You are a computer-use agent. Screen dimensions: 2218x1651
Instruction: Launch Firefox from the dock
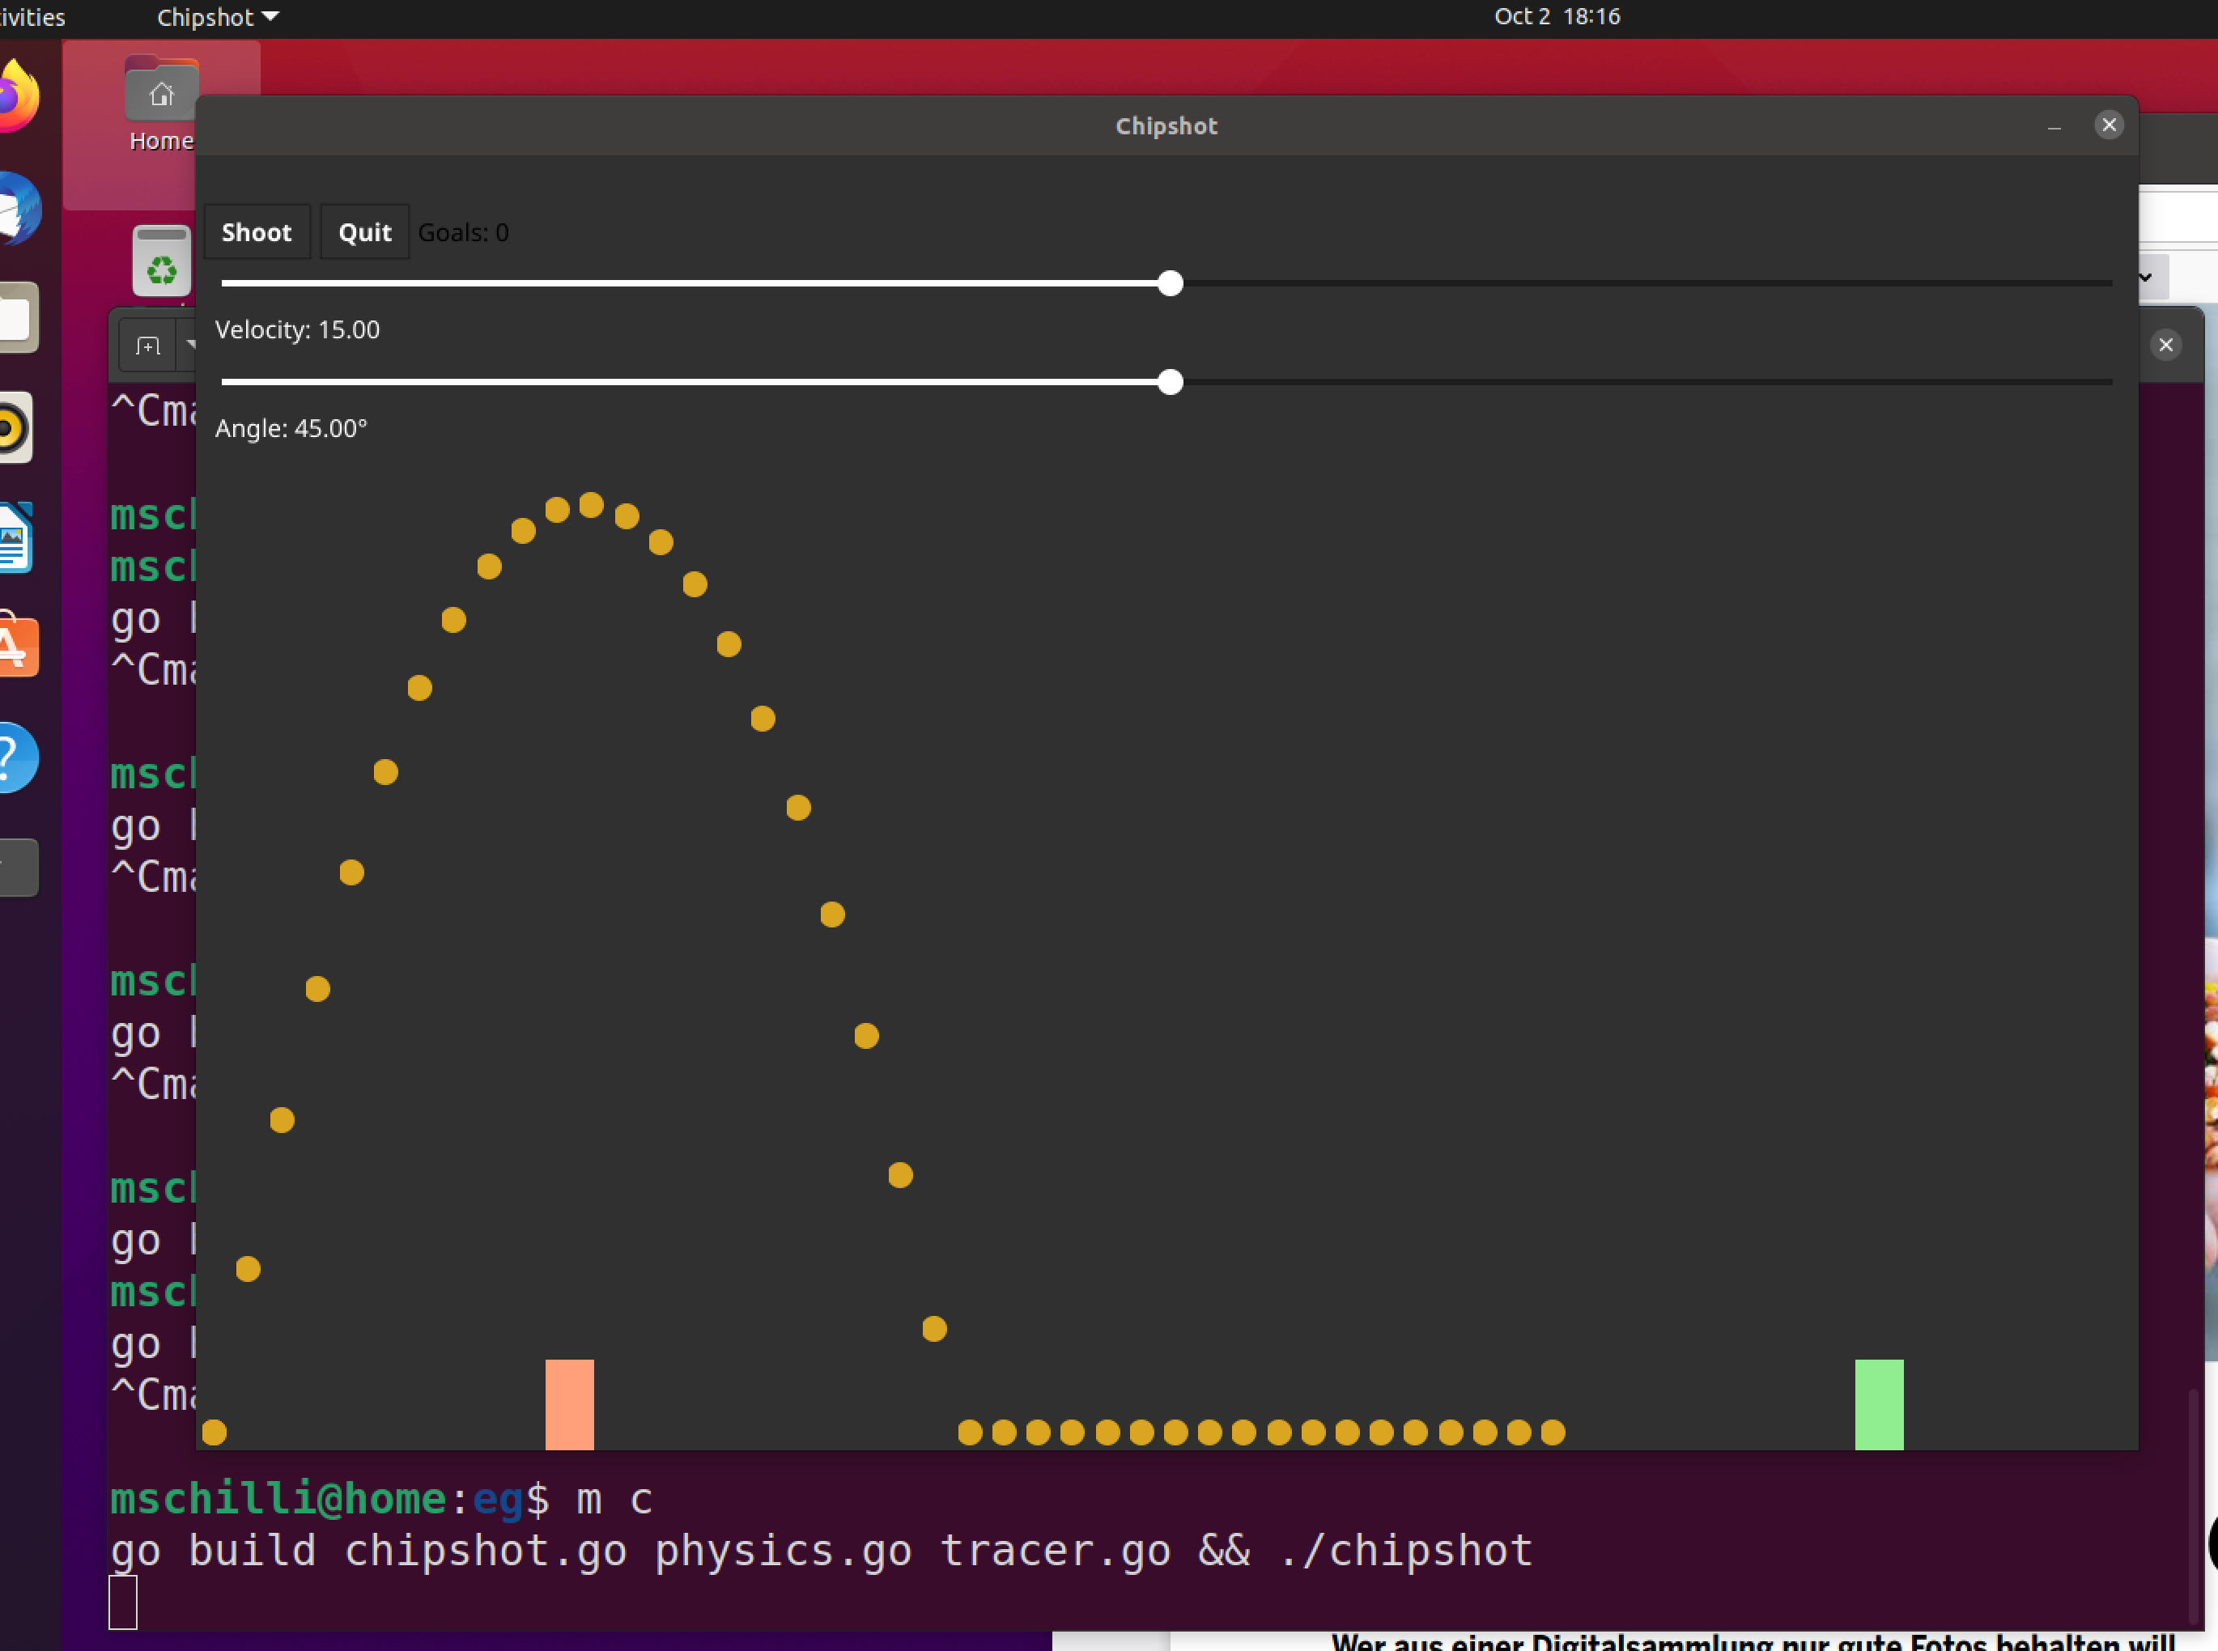[19, 96]
